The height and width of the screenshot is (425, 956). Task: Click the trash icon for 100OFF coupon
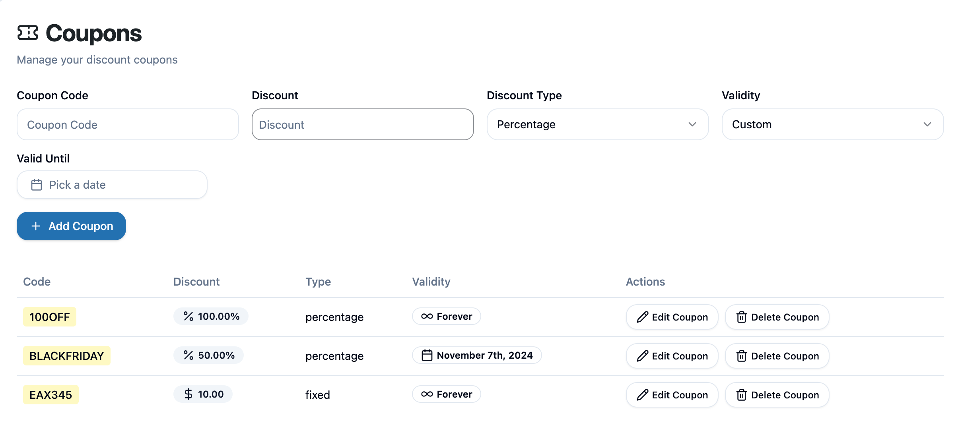(x=741, y=317)
